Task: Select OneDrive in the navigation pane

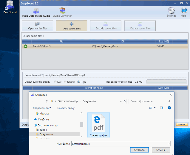Action: point(43,119)
